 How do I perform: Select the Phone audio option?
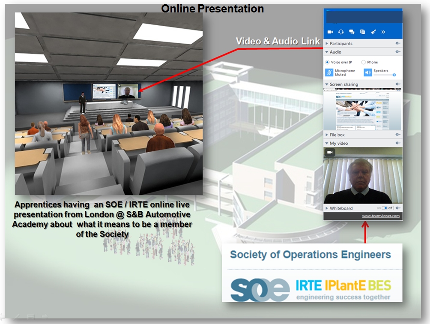pyautogui.click(x=369, y=62)
